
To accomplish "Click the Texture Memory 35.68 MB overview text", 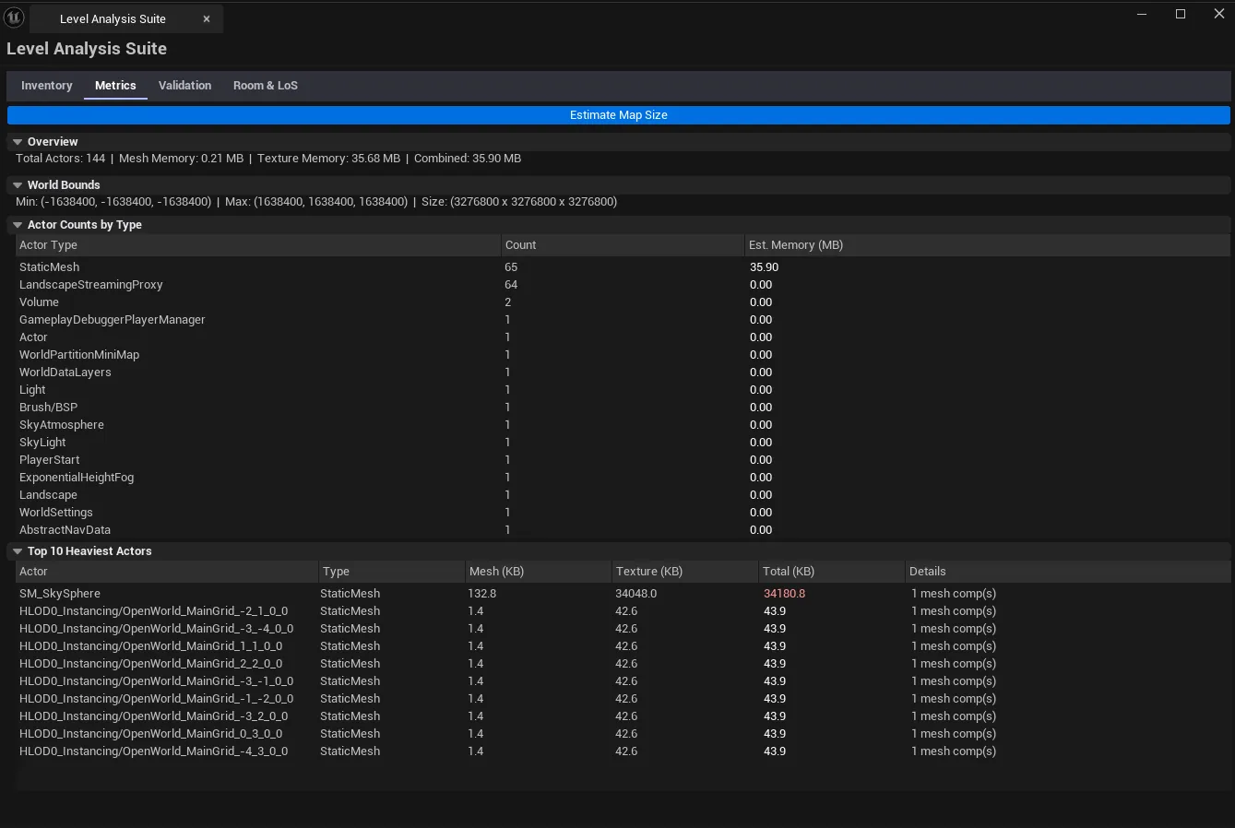I will click(x=328, y=159).
